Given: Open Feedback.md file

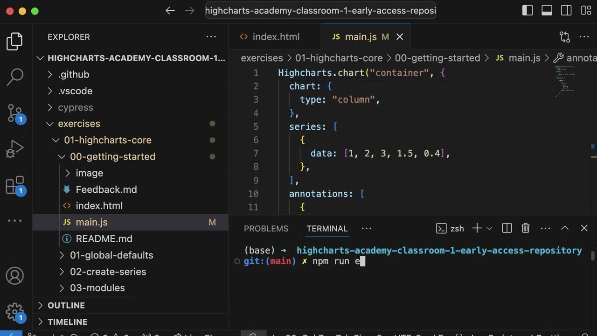Looking at the screenshot, I should (x=131, y=189).
